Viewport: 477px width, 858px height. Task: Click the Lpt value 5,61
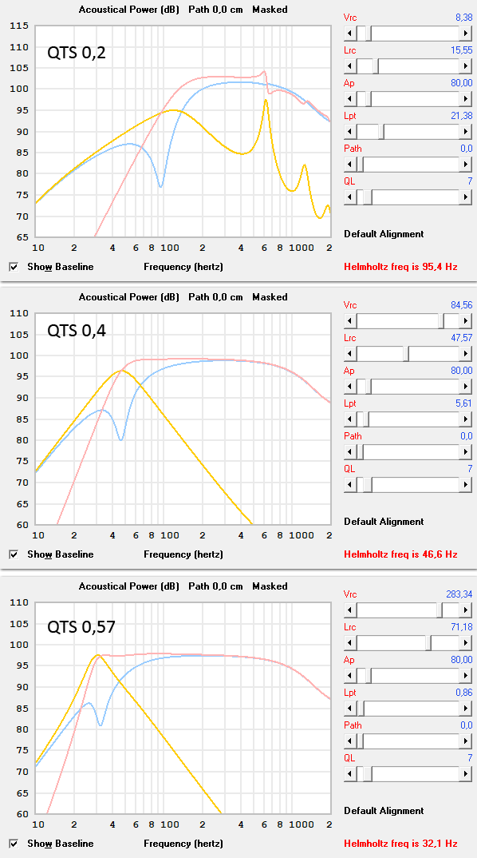tap(464, 403)
